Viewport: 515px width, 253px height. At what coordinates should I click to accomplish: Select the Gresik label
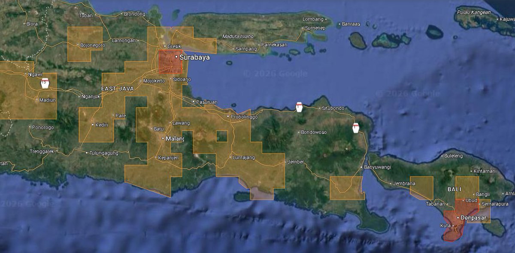[x=175, y=46]
